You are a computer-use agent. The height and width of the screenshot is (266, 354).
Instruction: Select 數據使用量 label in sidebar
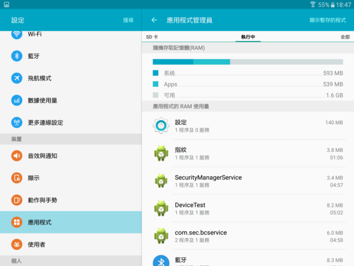(x=43, y=100)
